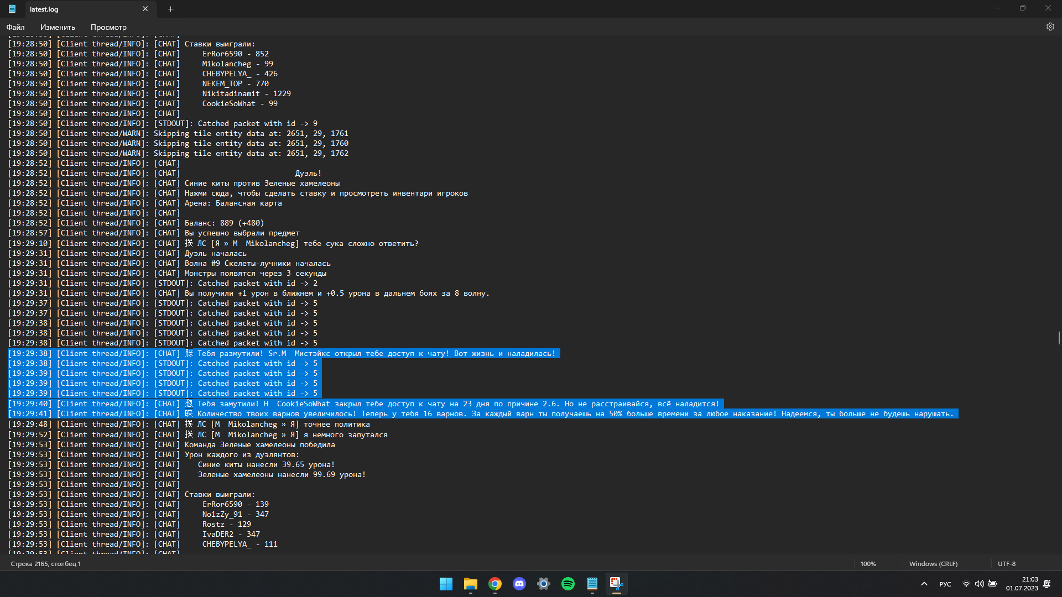Click line 'Nikitadinamit - 1229'
1062x597 pixels.
coord(149,93)
